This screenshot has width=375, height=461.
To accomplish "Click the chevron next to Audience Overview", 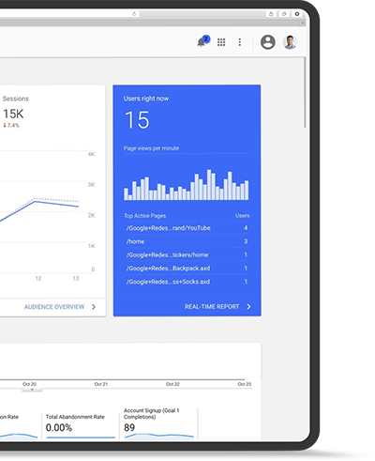I will [x=94, y=307].
